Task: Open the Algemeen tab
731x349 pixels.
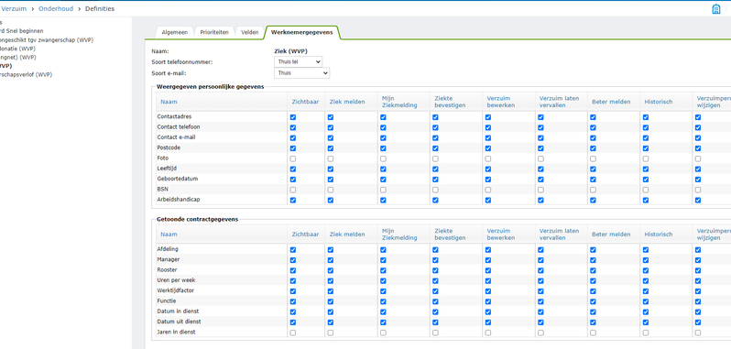Action: [174, 32]
